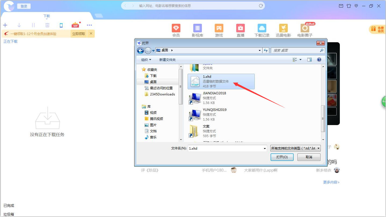Select 腾讯视频 in the library tree

(x=154, y=119)
